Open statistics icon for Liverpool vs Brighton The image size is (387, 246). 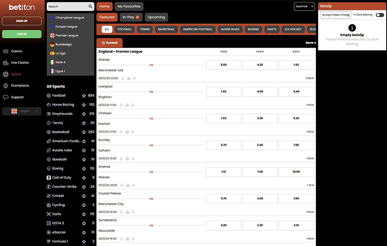tap(127, 105)
